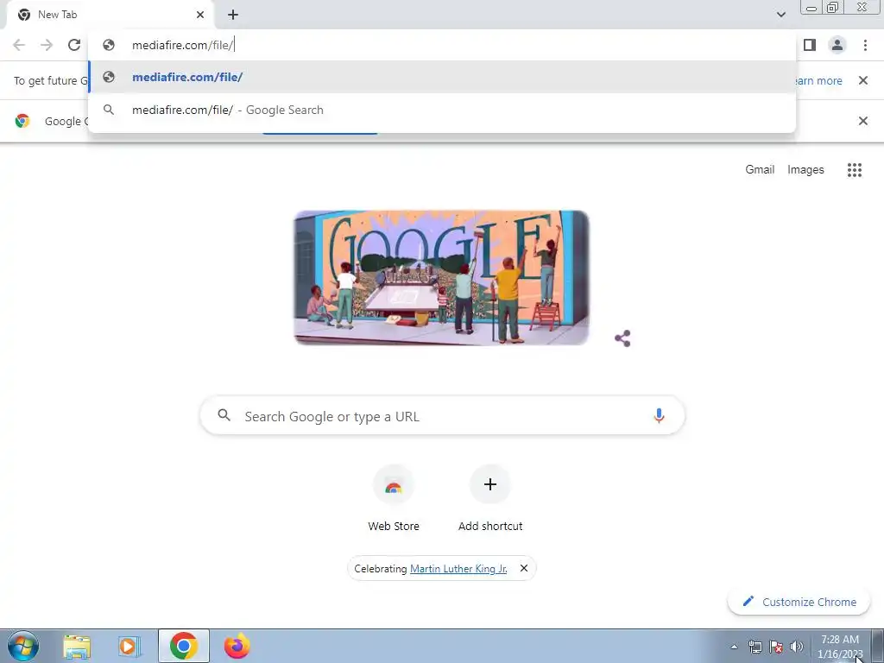The height and width of the screenshot is (663, 884).
Task: Reload the current page
Action: (74, 45)
